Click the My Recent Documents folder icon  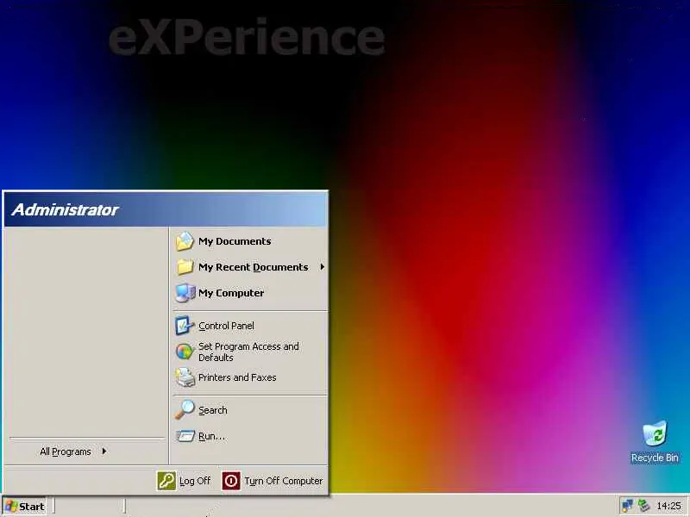pyautogui.click(x=185, y=267)
